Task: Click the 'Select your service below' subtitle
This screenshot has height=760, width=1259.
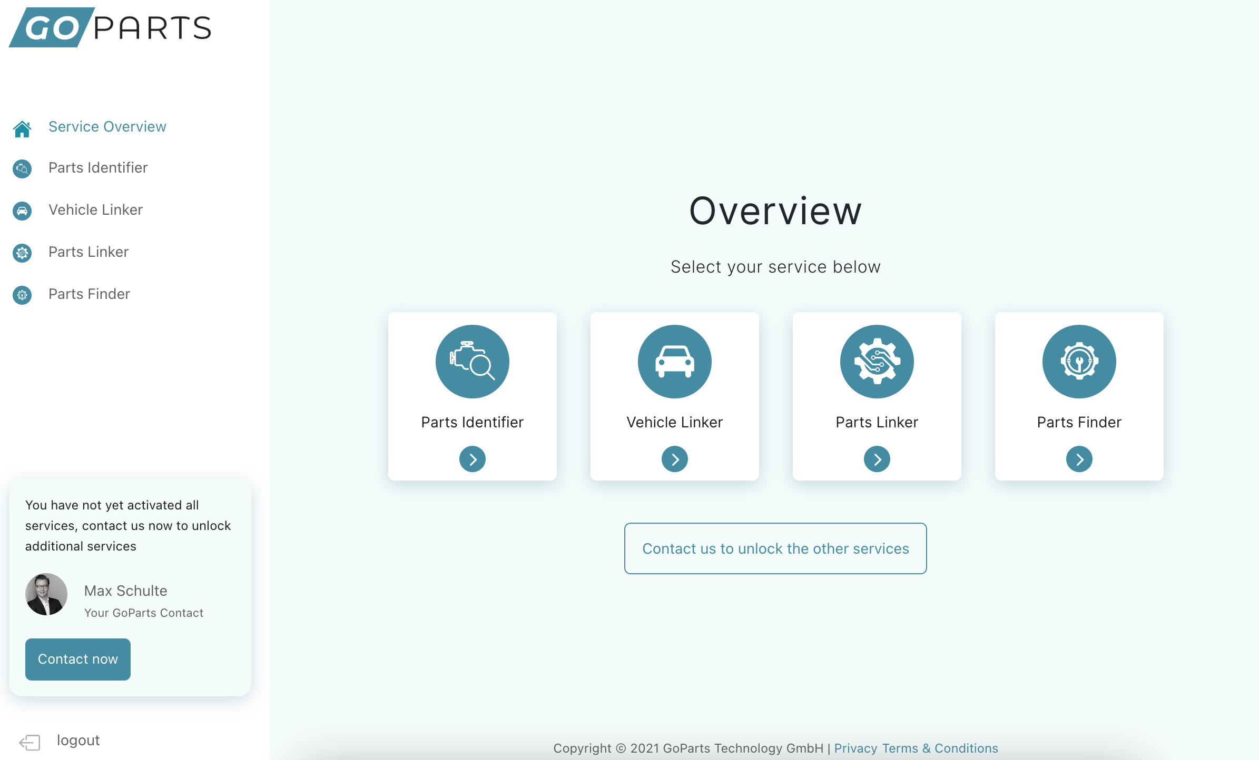Action: 775,267
